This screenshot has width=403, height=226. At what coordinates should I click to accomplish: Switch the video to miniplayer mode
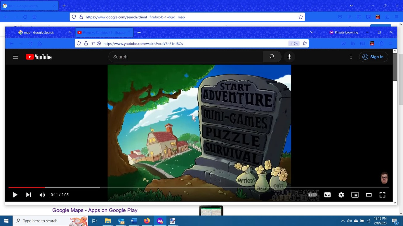pyautogui.click(x=355, y=195)
